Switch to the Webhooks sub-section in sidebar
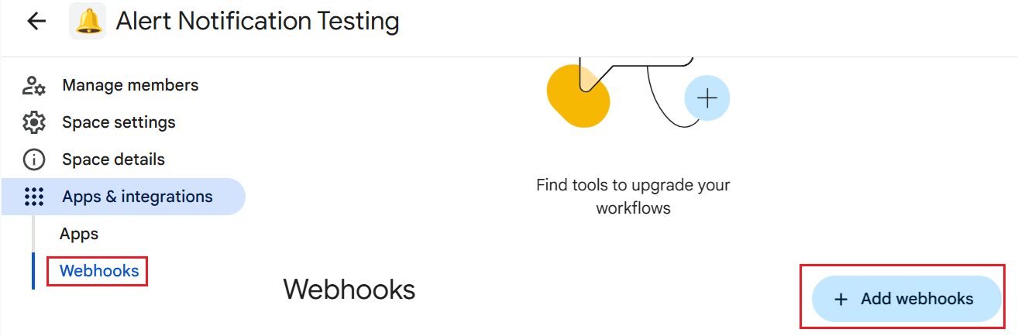 click(99, 271)
